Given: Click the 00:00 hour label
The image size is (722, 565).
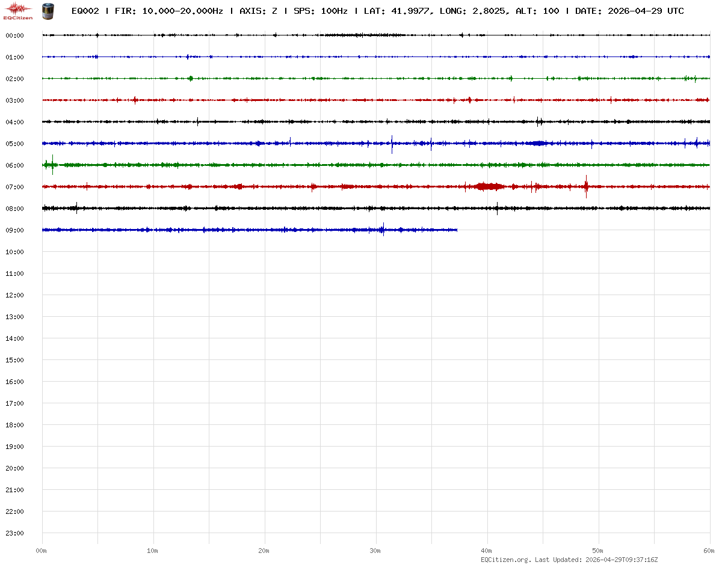Looking at the screenshot, I should (x=14, y=35).
